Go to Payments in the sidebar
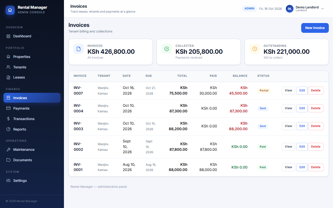The width and height of the screenshot is (333, 208). (x=32, y=108)
